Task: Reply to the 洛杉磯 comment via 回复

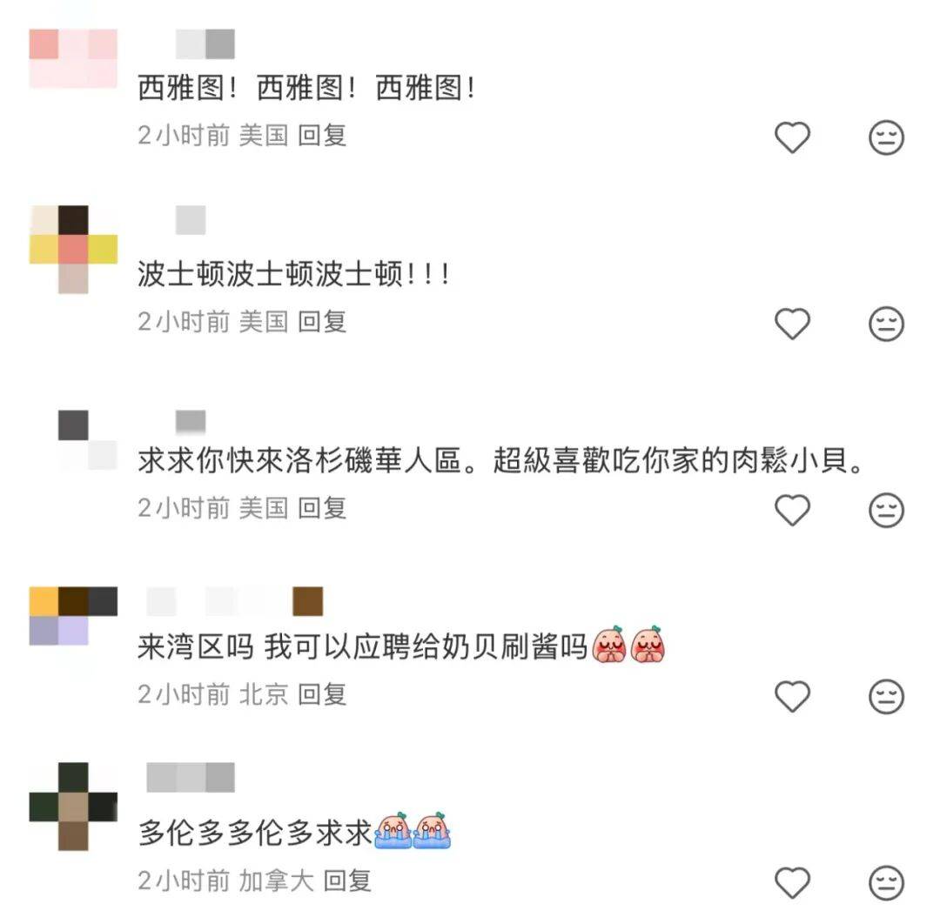Action: pos(322,508)
